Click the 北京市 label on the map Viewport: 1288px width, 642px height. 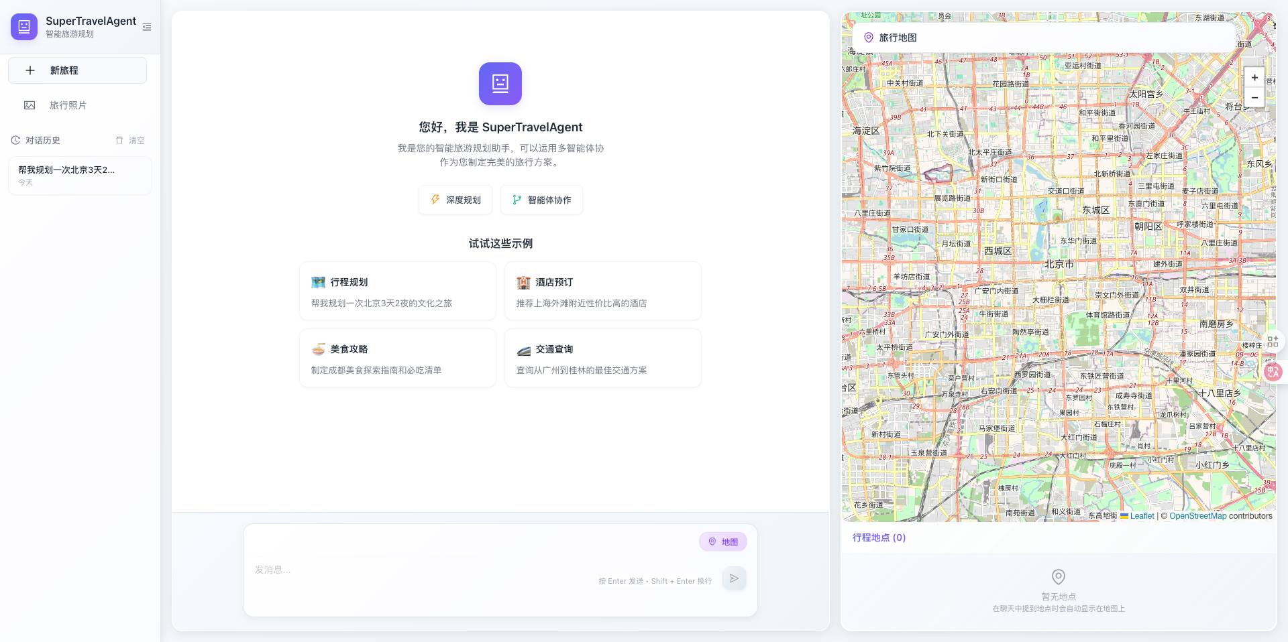coord(1059,264)
